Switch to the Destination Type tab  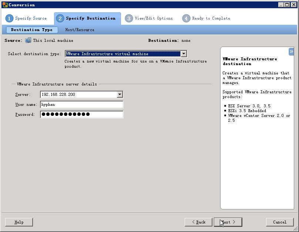pyautogui.click(x=32, y=30)
